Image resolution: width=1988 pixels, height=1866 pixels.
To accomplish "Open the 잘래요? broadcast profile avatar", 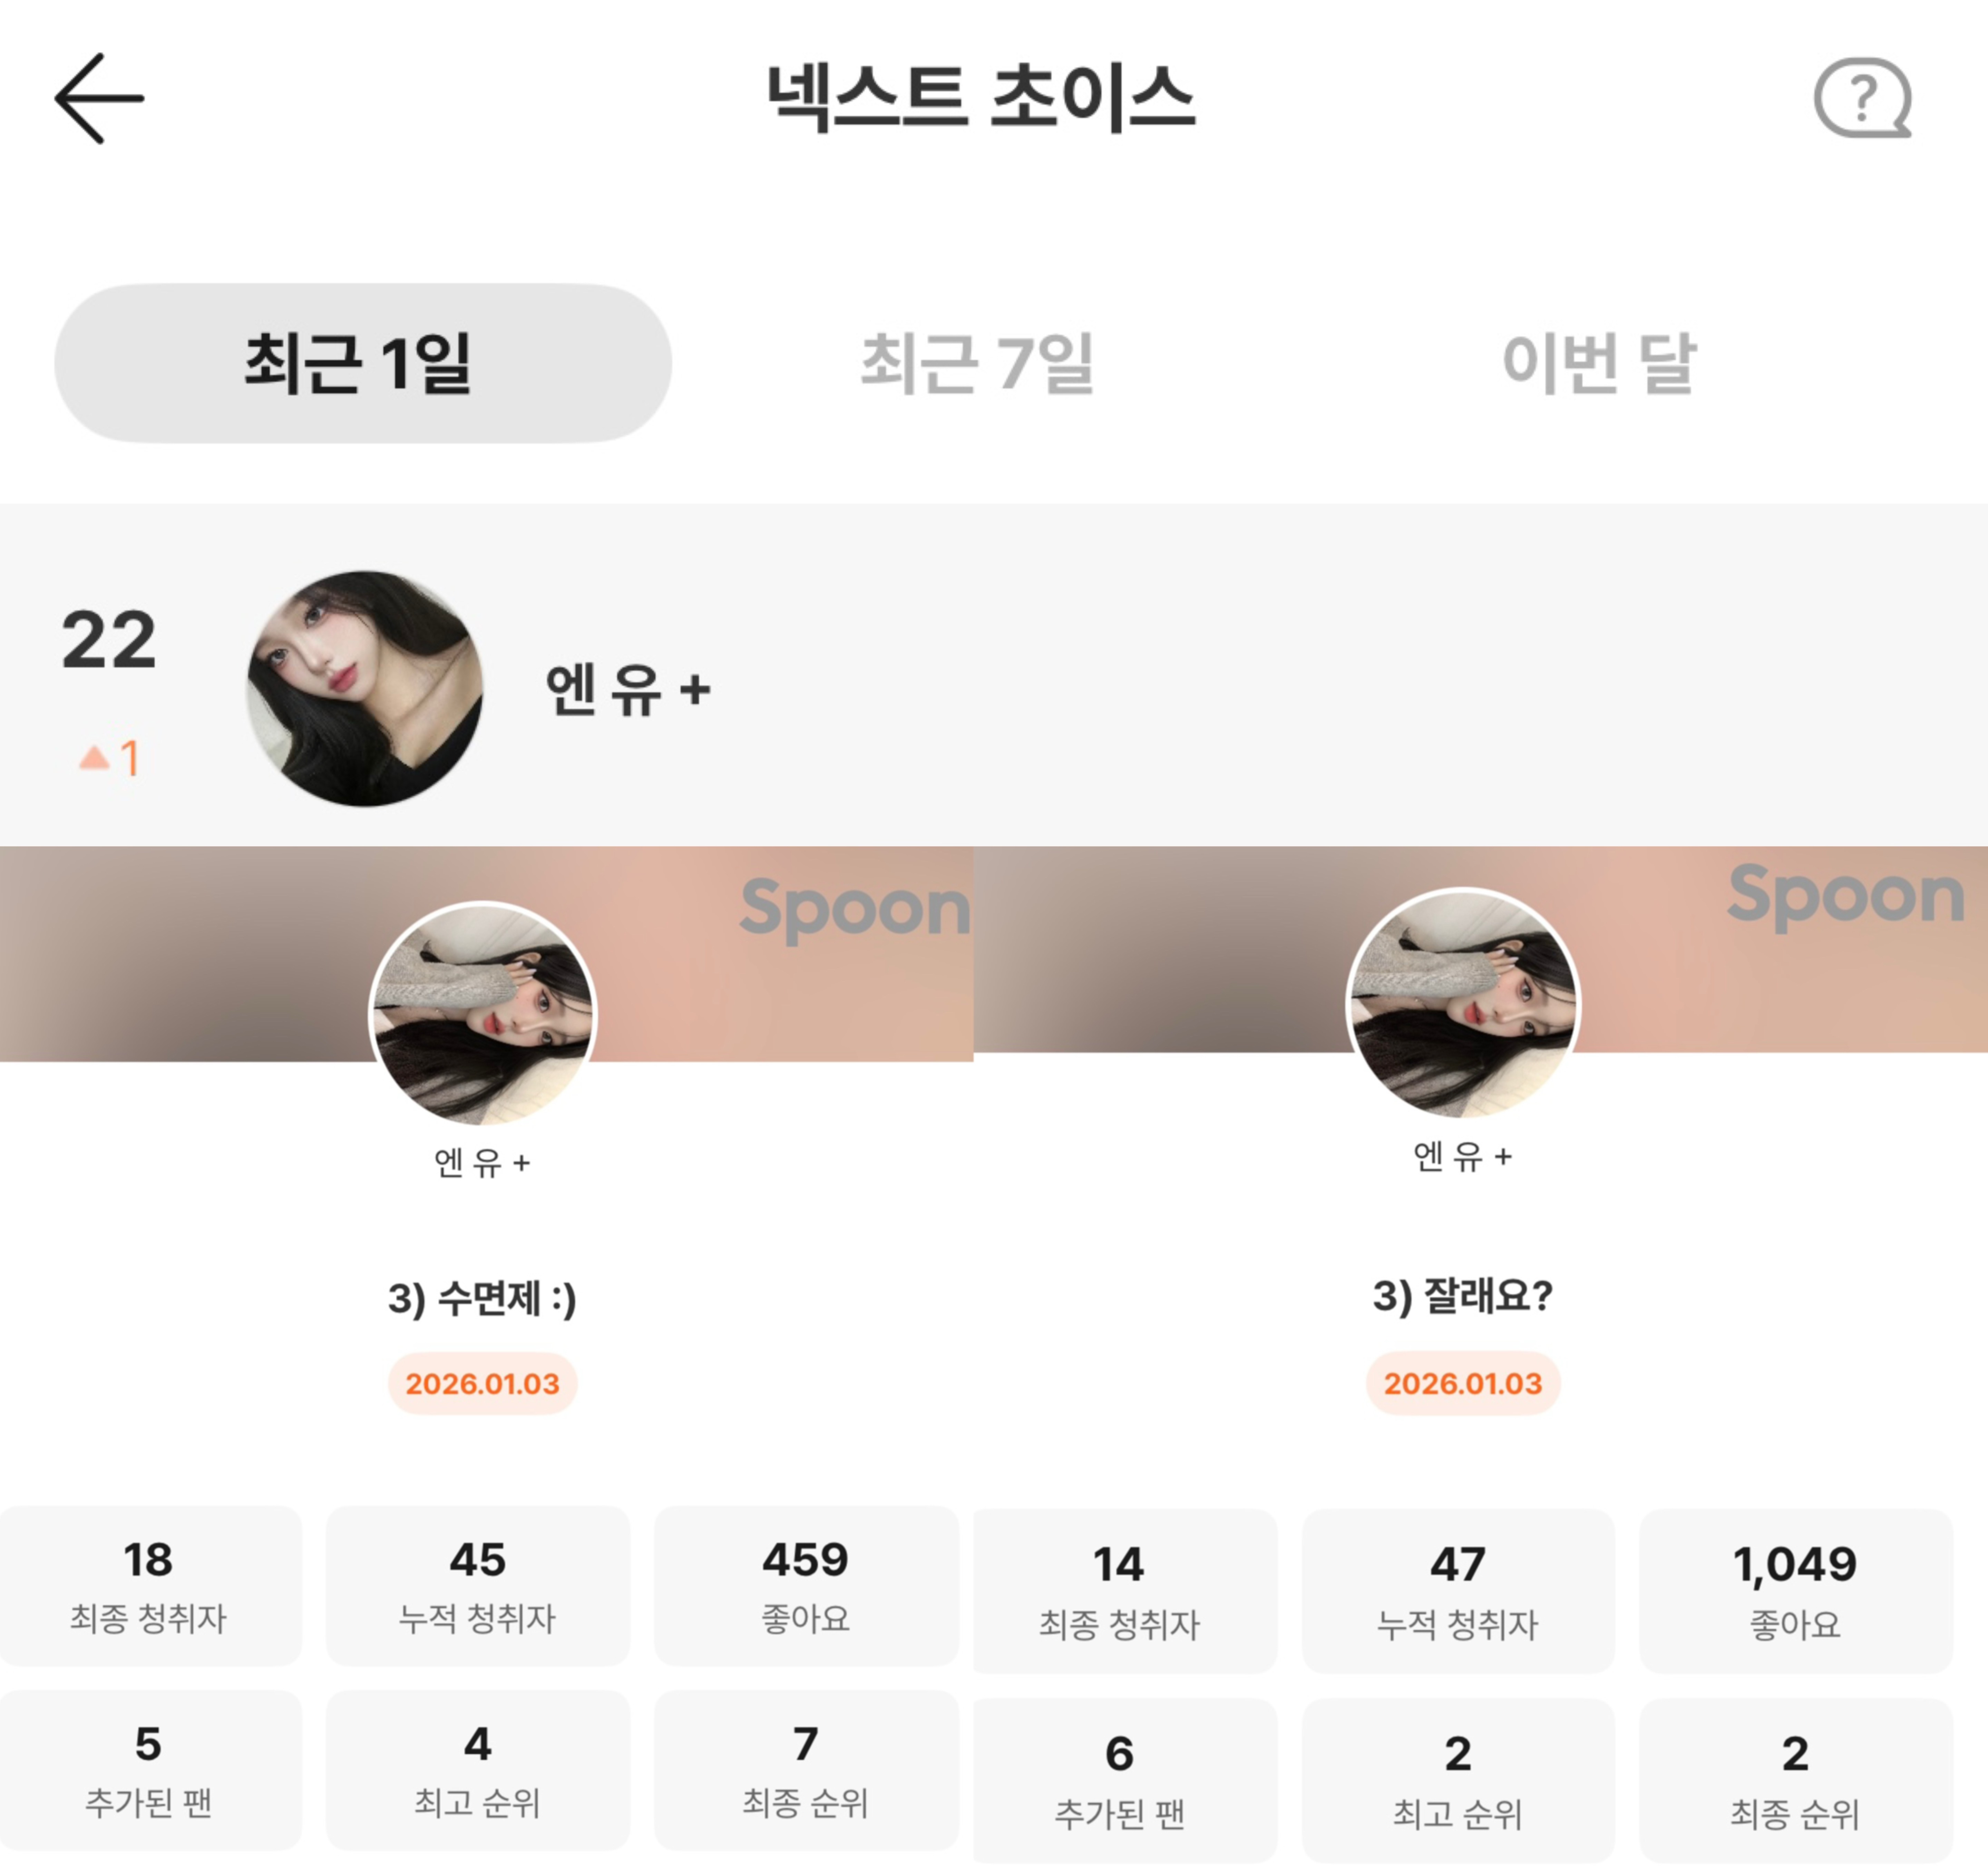I will pos(1463,1003).
